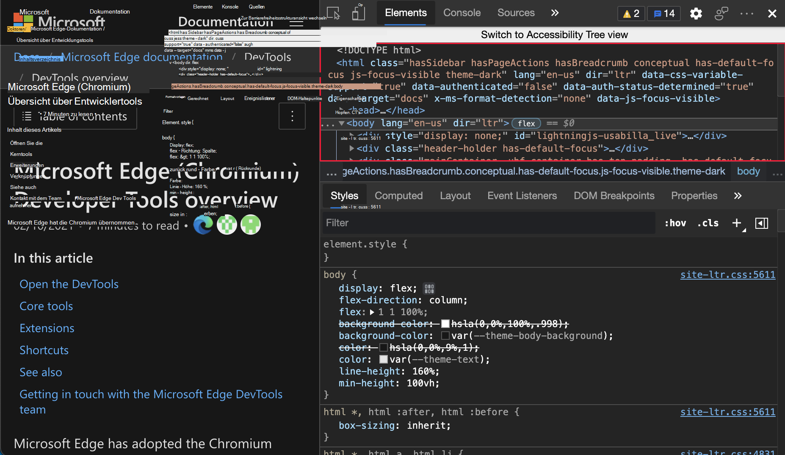Click Switch to Accessibility Tree view button
The width and height of the screenshot is (785, 455).
tap(554, 35)
